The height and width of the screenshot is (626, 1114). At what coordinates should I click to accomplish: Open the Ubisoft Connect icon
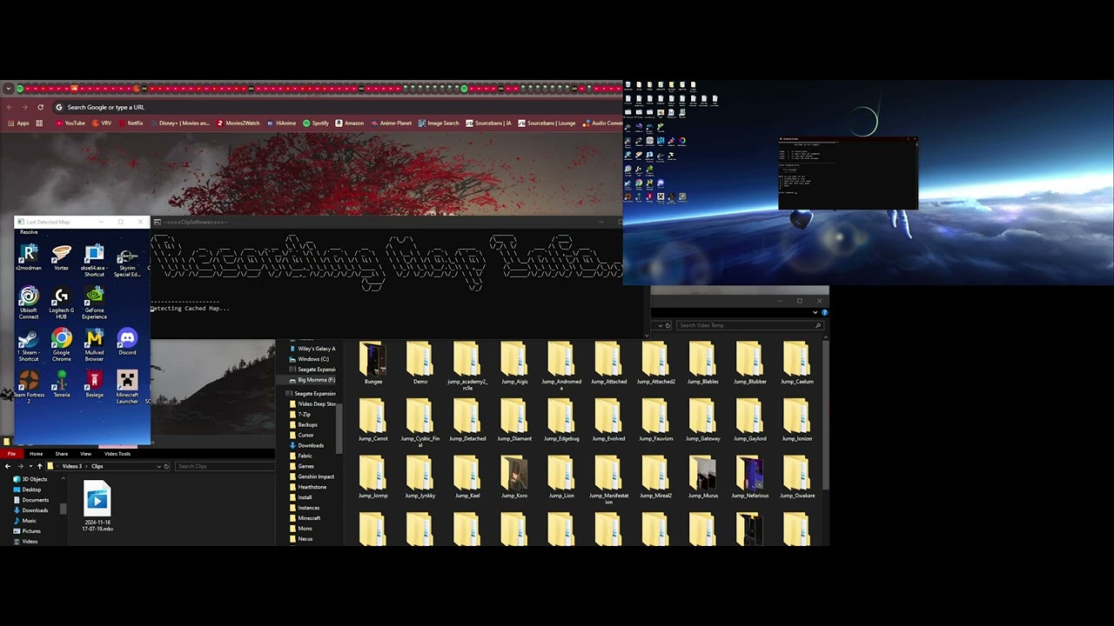tap(29, 303)
